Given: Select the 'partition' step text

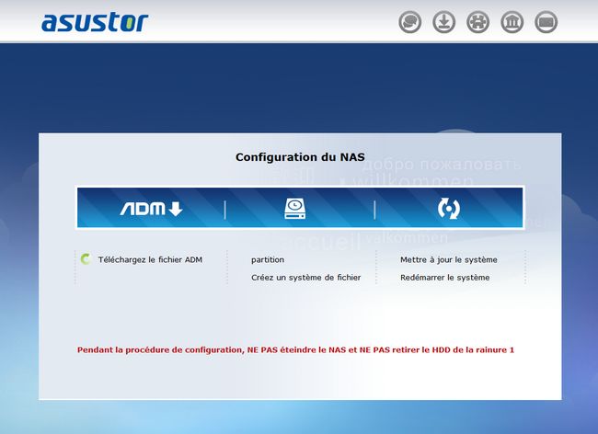Looking at the screenshot, I should click(268, 260).
